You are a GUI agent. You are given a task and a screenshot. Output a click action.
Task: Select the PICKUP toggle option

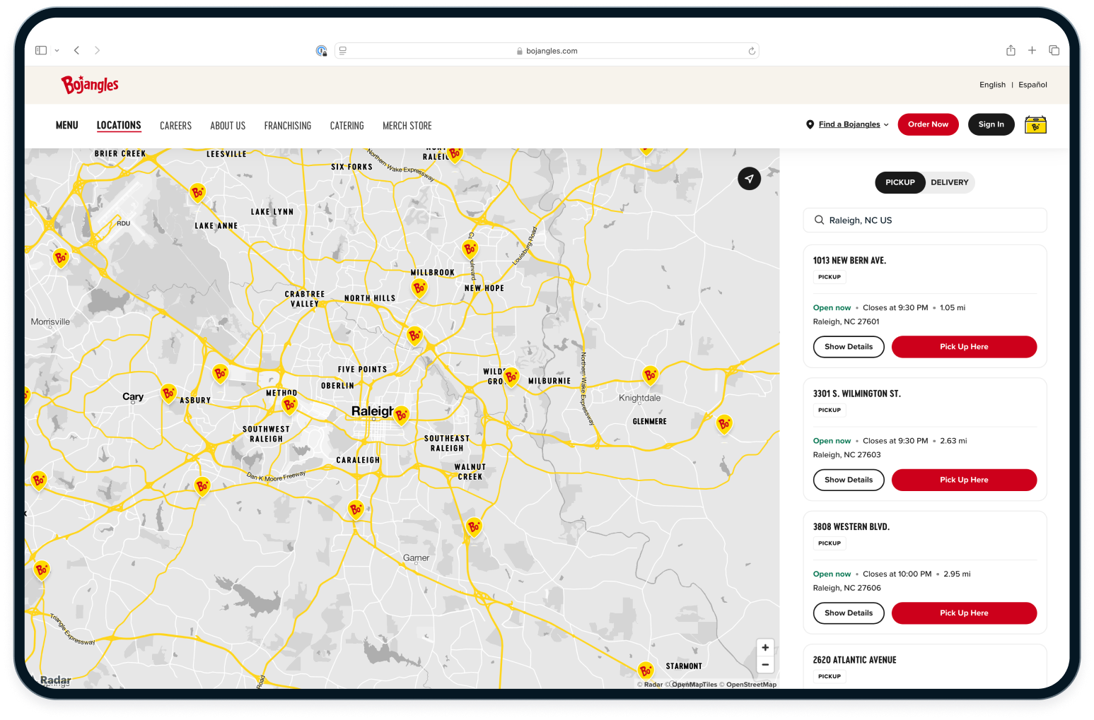coord(900,182)
